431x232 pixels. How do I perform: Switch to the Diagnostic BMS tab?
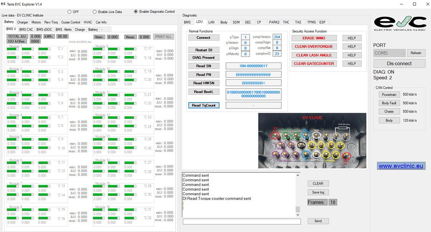pyautogui.click(x=187, y=22)
